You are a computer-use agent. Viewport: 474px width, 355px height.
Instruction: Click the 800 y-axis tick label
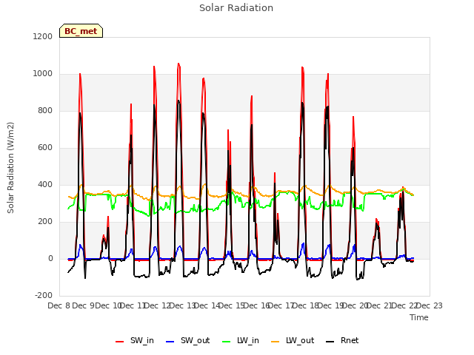coord(45,111)
